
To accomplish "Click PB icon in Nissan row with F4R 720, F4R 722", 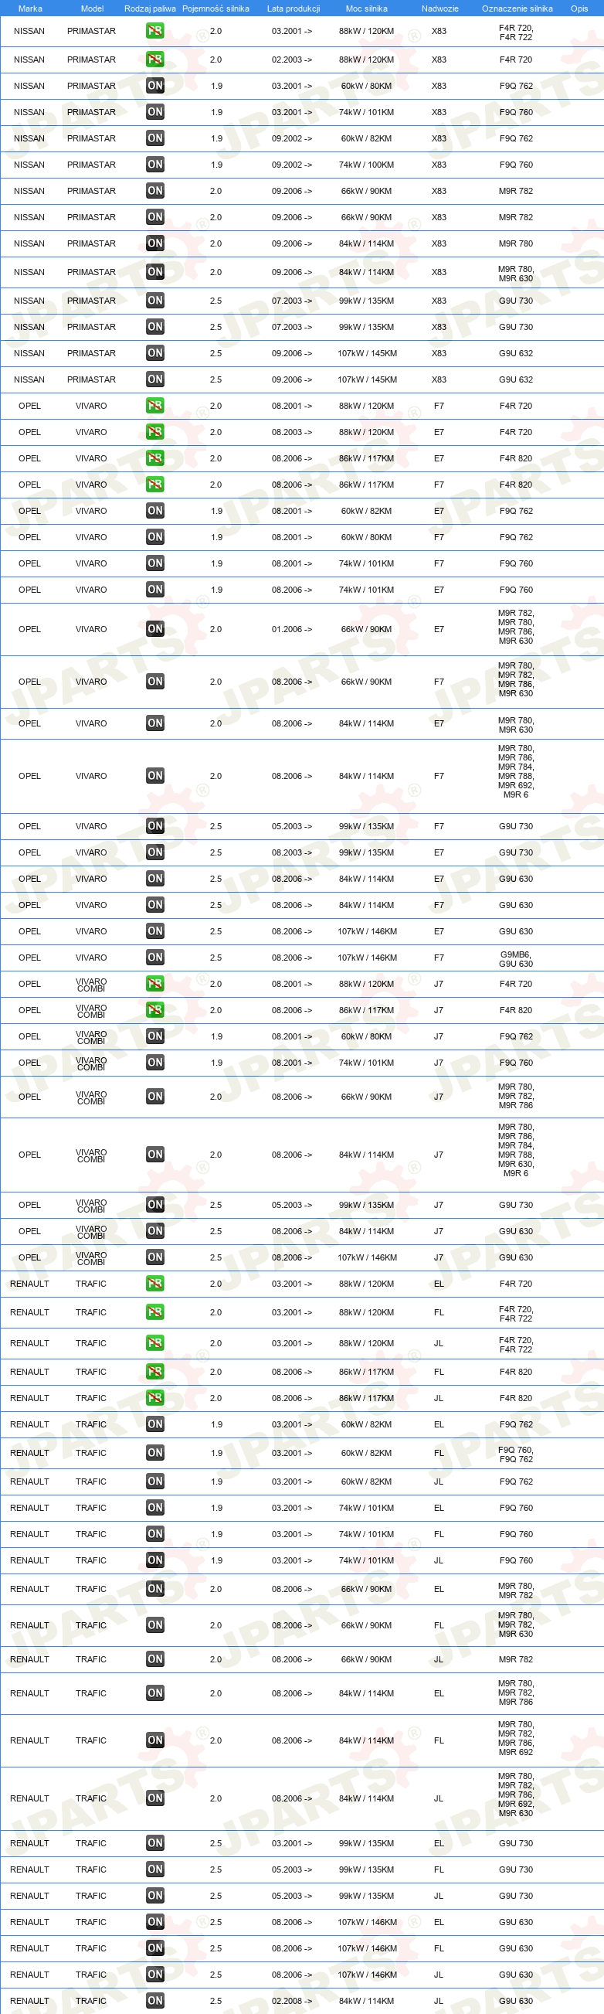I will point(154,31).
